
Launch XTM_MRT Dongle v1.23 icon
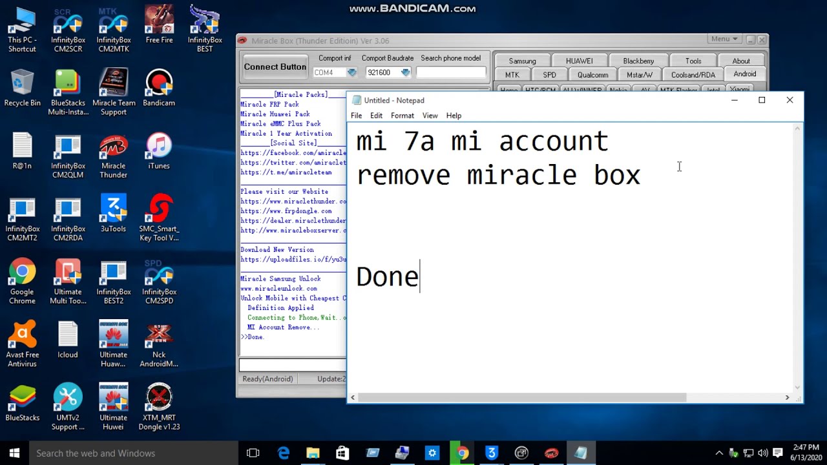pyautogui.click(x=159, y=408)
